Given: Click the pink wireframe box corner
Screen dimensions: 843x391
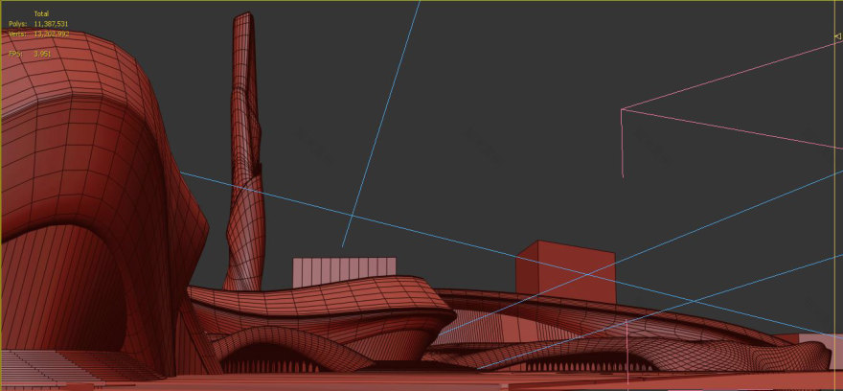Looking at the screenshot, I should click(x=623, y=109).
